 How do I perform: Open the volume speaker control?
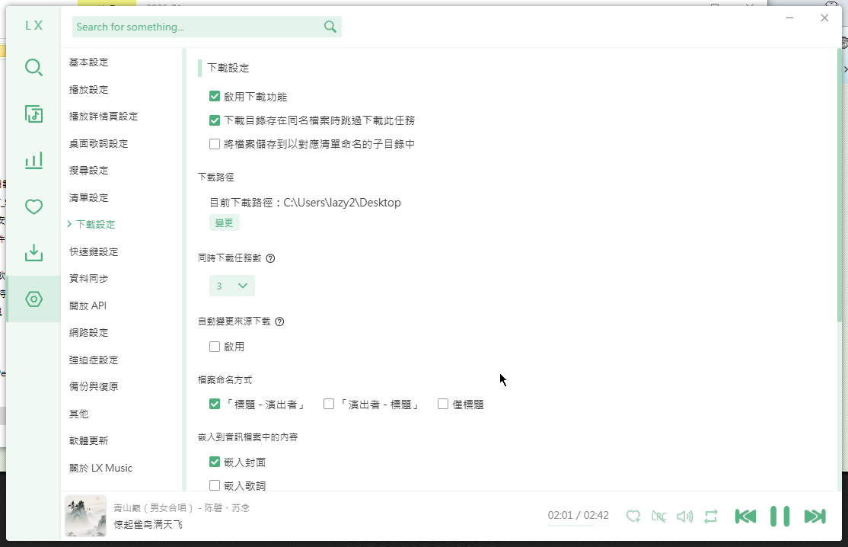click(684, 517)
